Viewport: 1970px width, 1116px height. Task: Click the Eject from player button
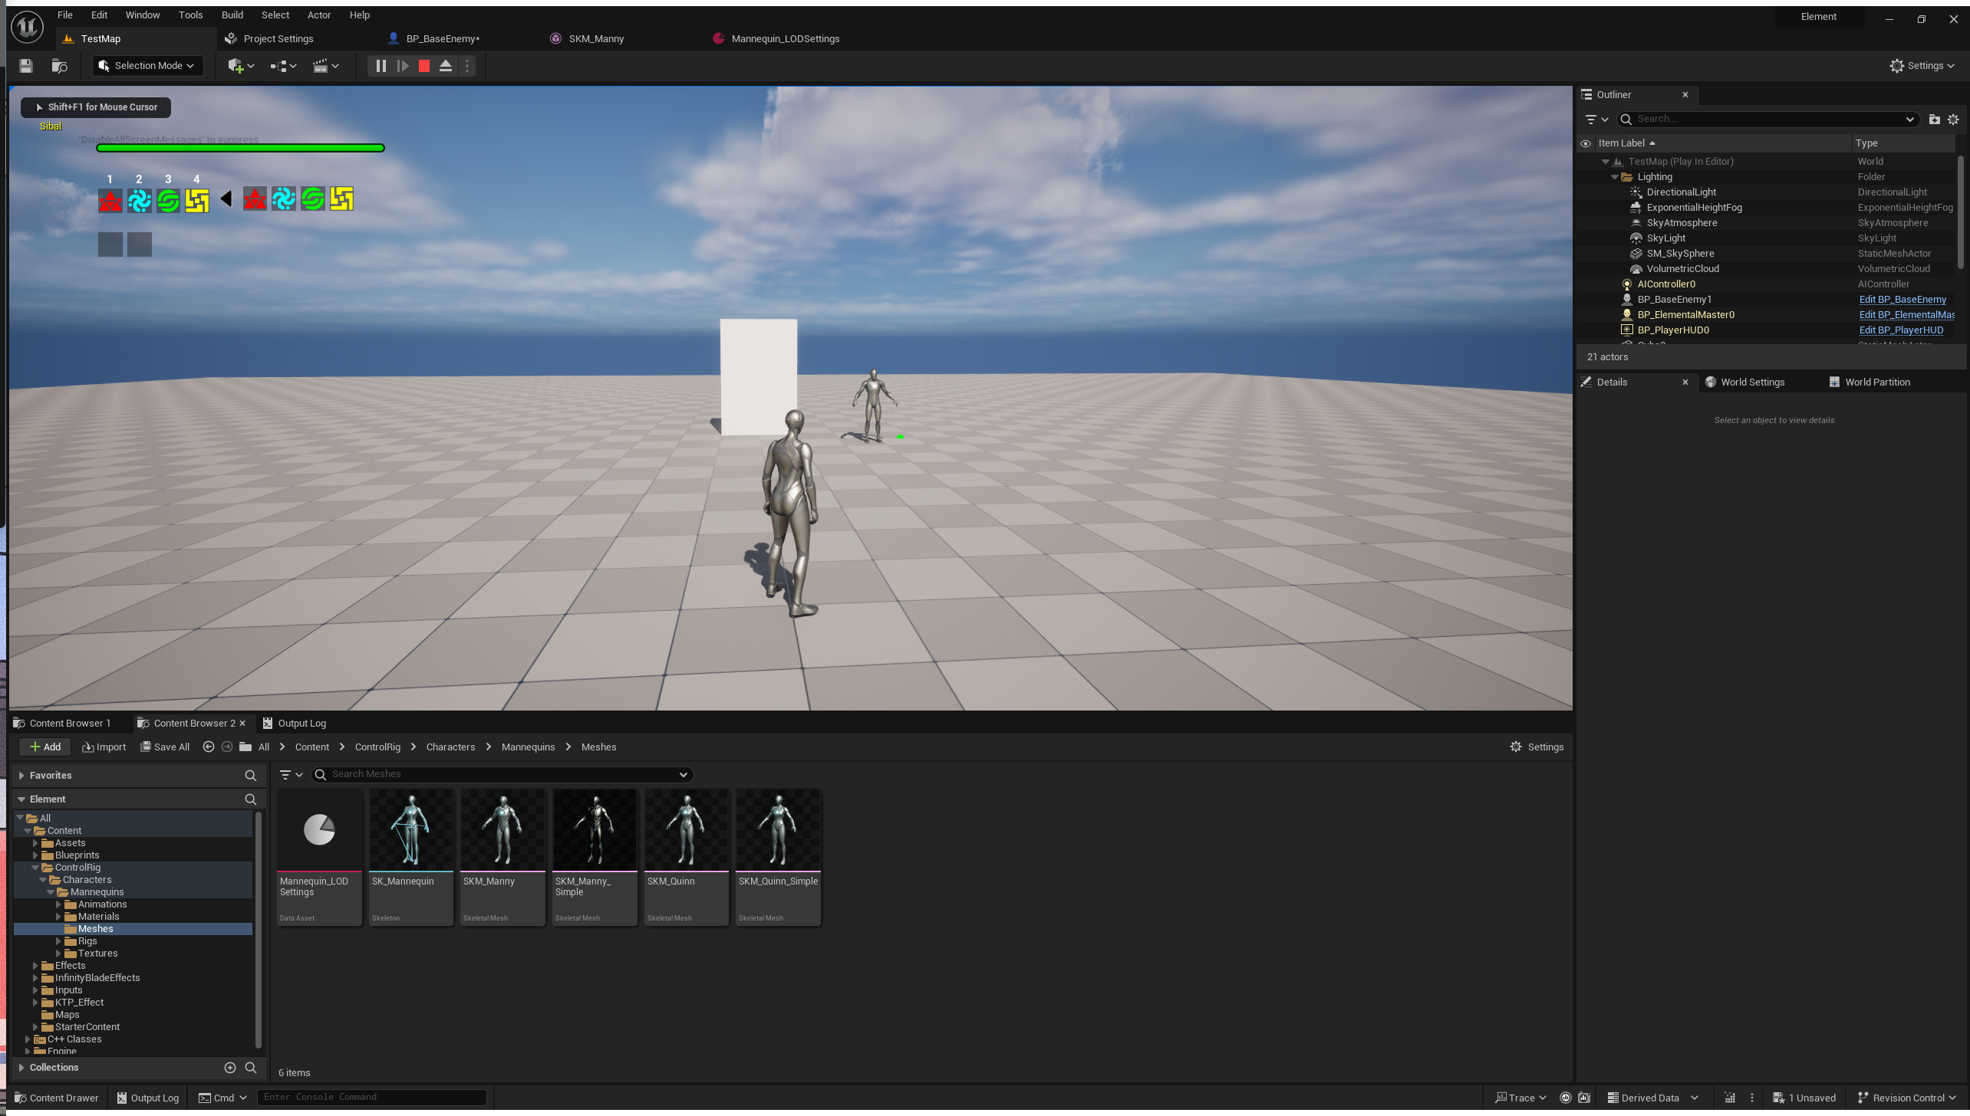(445, 66)
